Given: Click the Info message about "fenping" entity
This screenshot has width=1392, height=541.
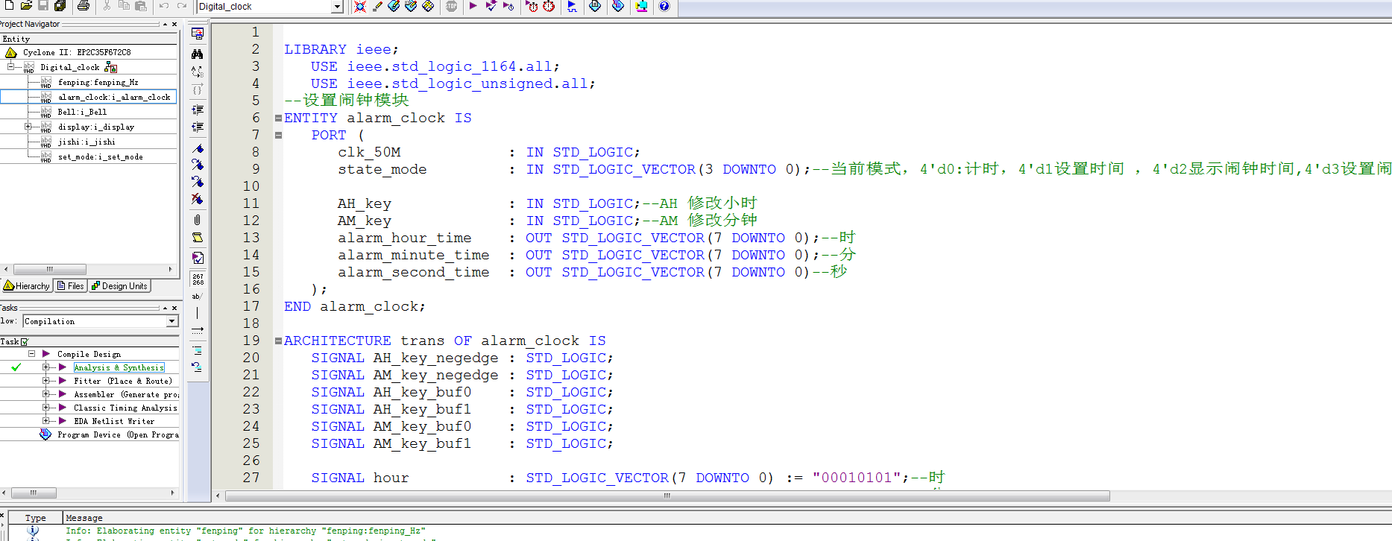Looking at the screenshot, I should [245, 531].
